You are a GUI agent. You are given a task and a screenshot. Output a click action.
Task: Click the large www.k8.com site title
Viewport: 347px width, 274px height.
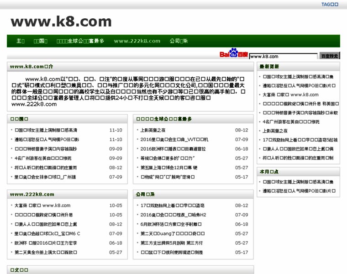pyautogui.click(x=61, y=21)
